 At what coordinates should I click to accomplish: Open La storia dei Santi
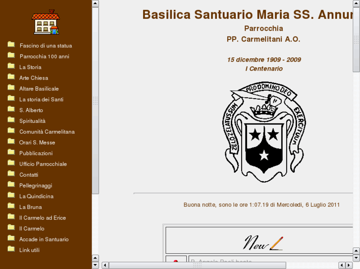41,99
